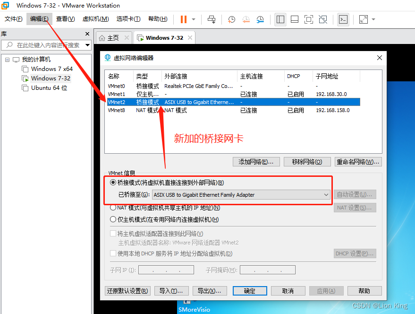Screen dimensions: 415x314
Task: Open the console view icon
Action: click(x=343, y=19)
